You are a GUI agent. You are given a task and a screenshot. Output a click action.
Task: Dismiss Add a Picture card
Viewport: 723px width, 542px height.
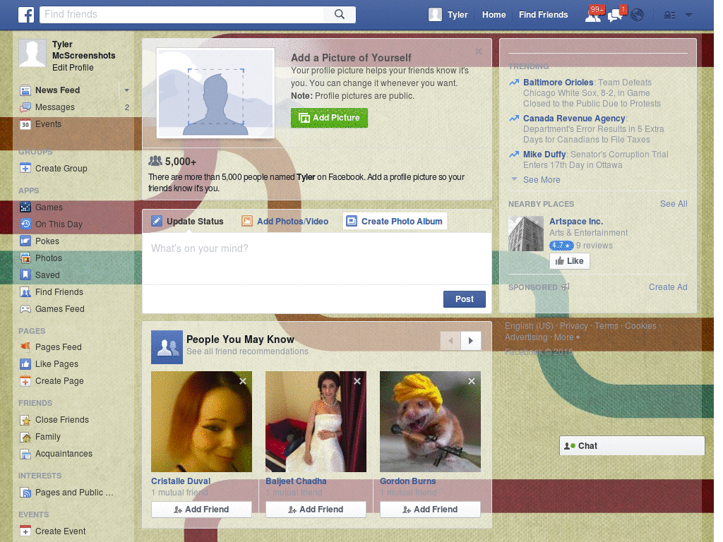[x=479, y=51]
